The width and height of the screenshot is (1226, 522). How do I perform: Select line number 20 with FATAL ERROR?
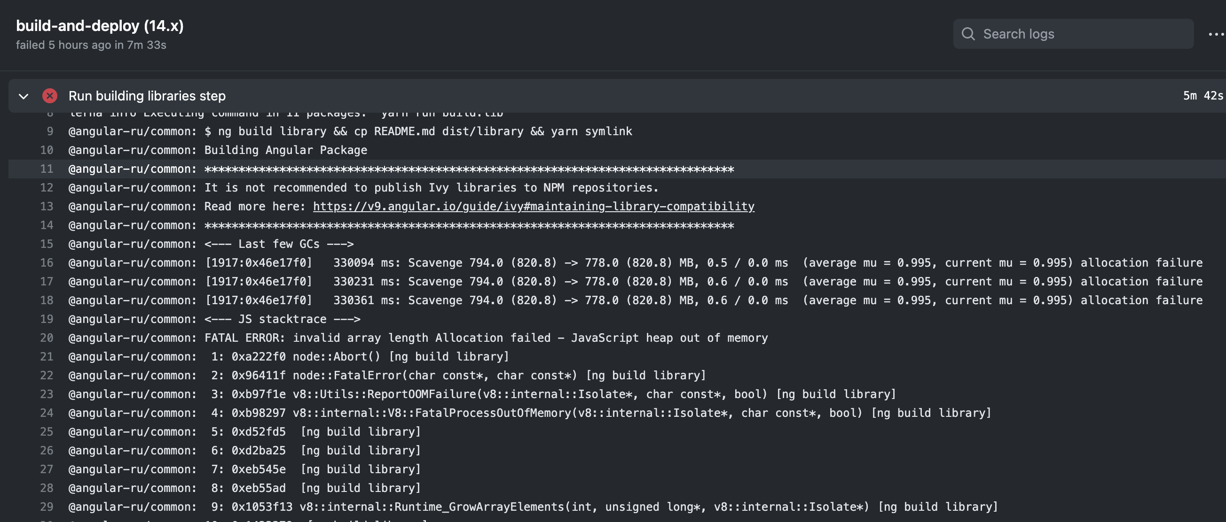[46, 338]
